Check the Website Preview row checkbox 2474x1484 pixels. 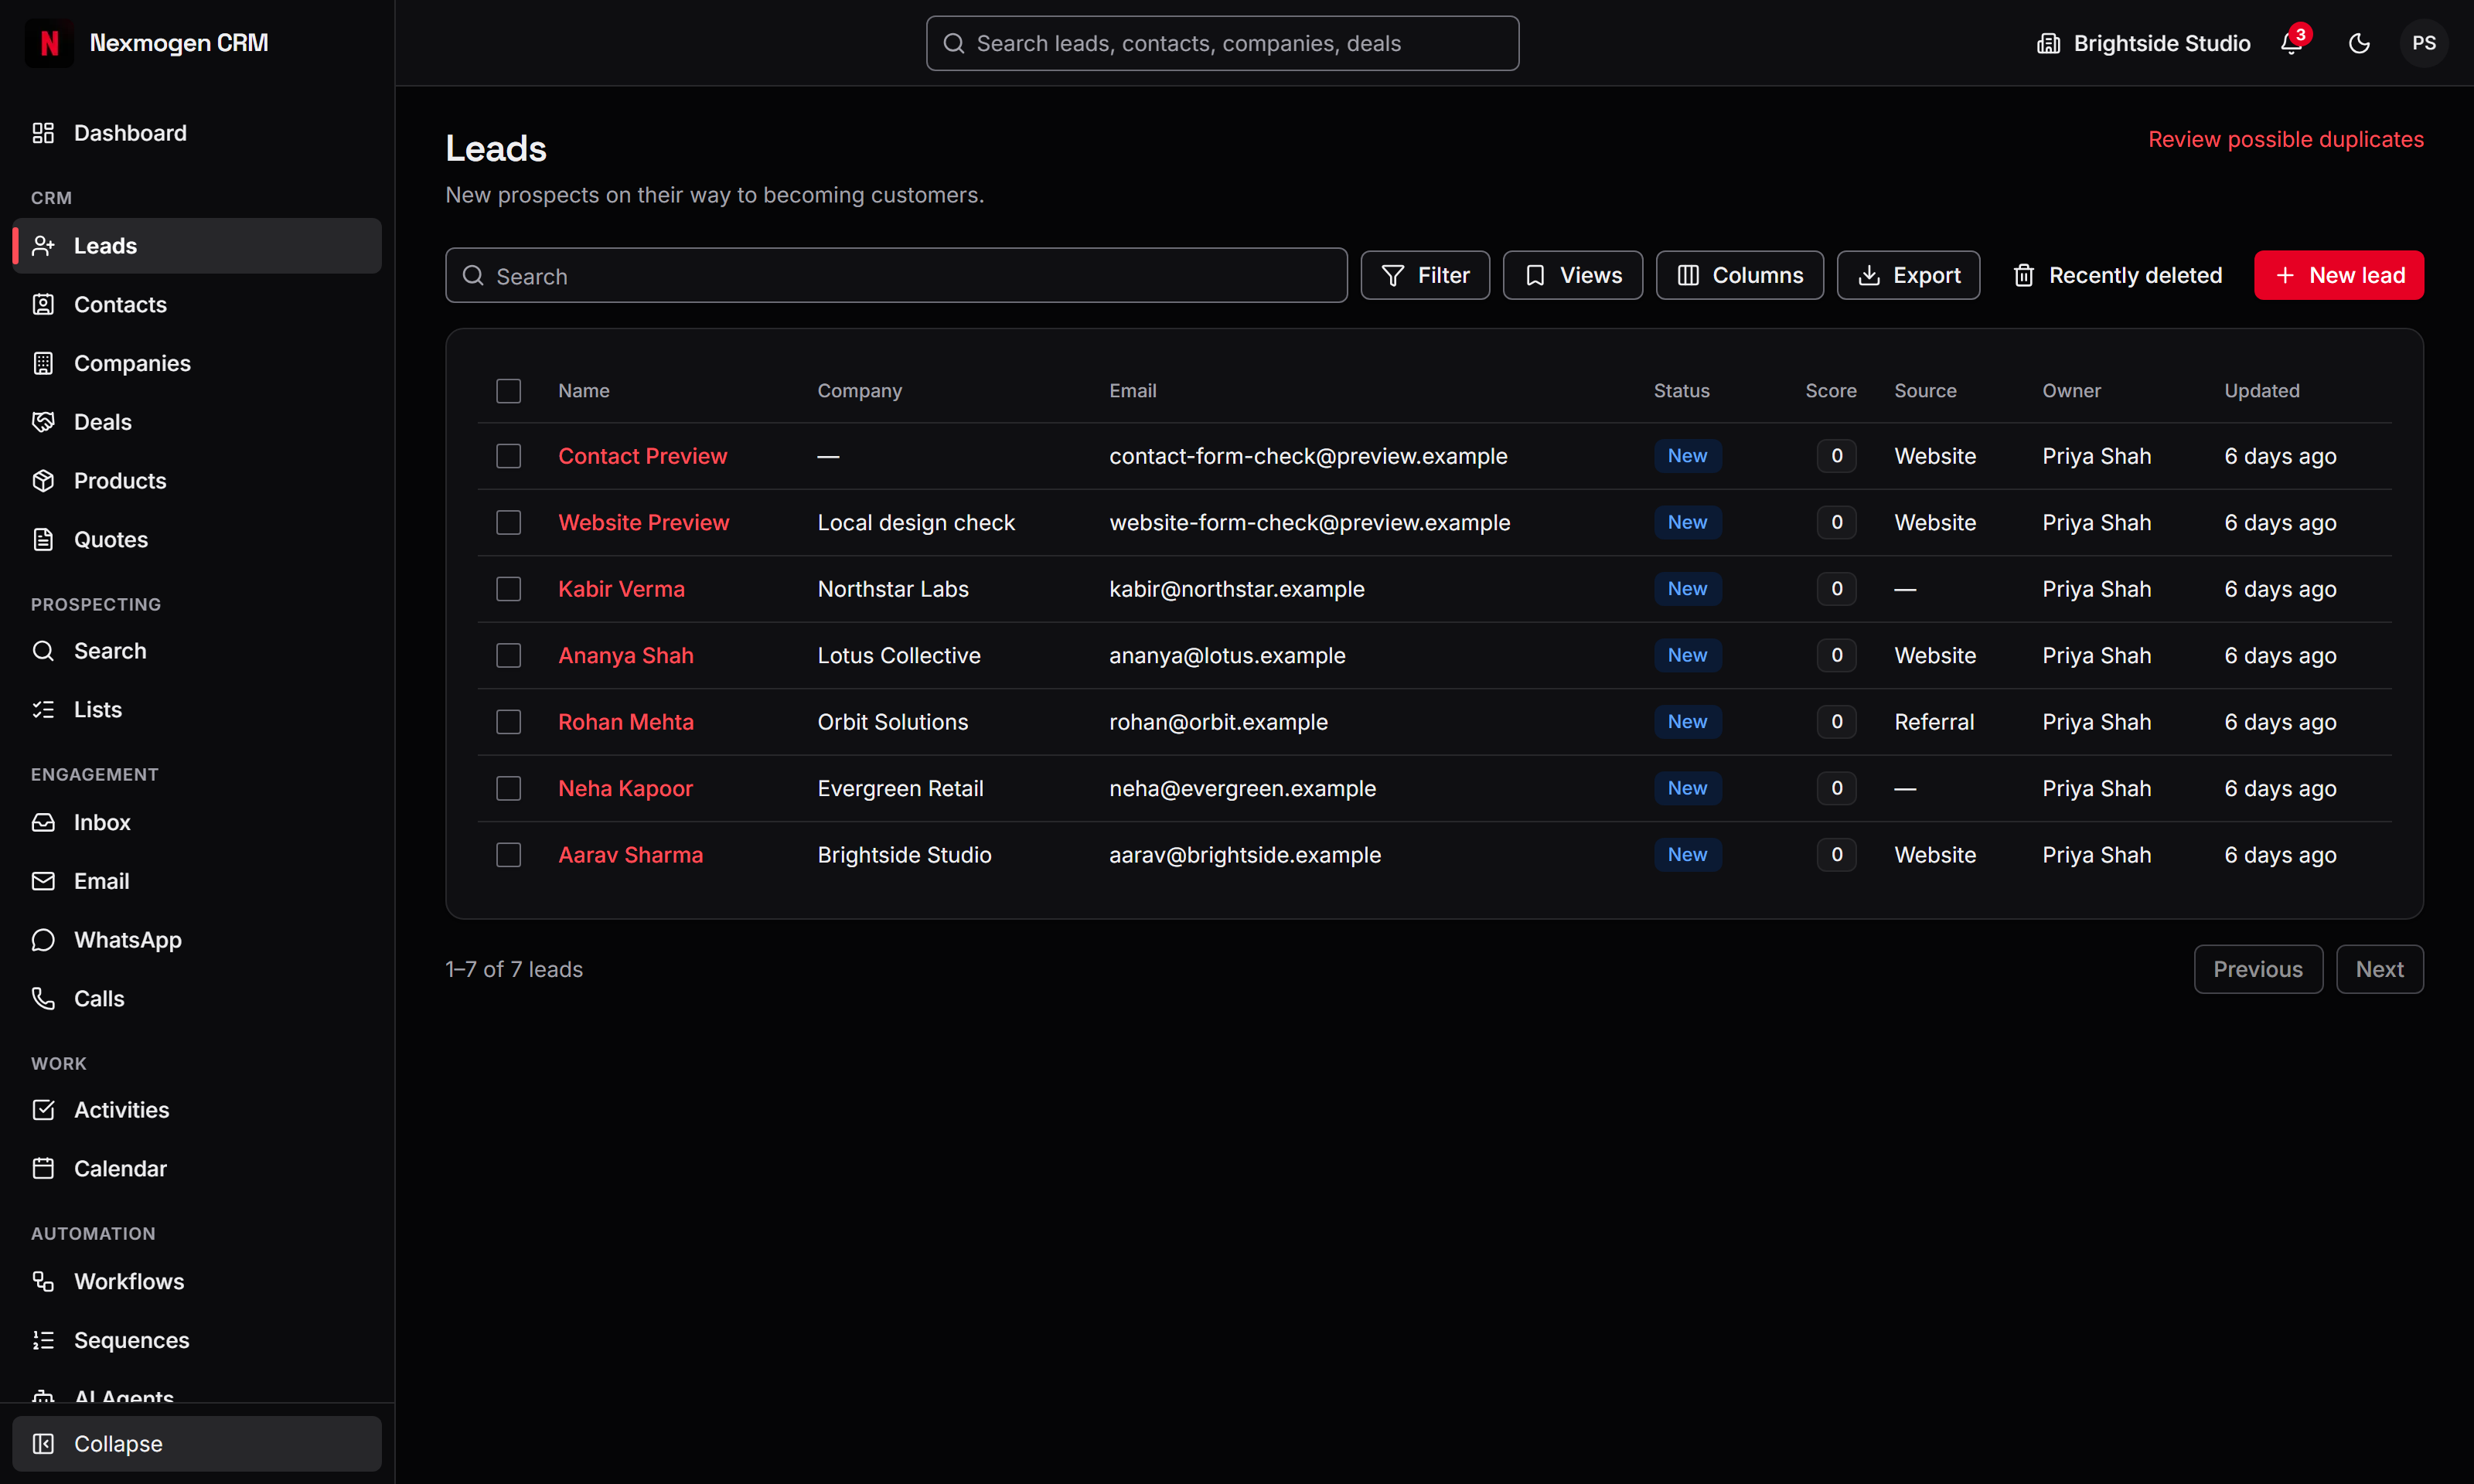[x=509, y=522]
